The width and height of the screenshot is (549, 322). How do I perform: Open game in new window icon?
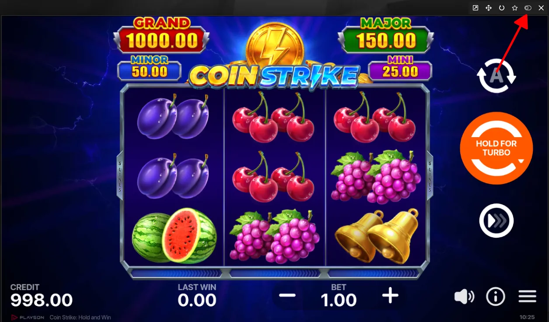point(476,8)
